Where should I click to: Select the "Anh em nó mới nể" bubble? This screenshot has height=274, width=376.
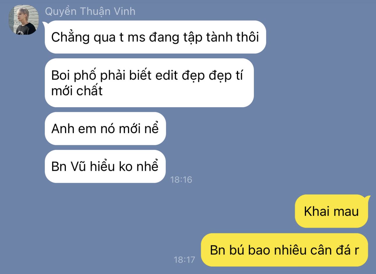(x=105, y=129)
